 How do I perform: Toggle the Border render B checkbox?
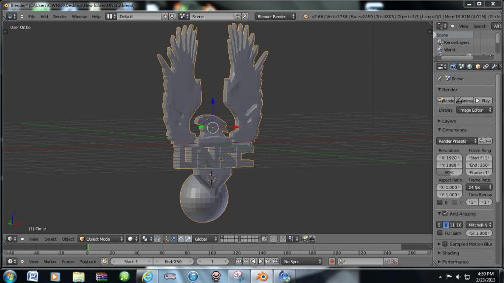coord(440,202)
